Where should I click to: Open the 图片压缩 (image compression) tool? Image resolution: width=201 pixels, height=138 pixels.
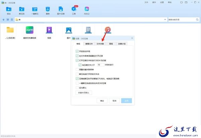pos(61,9)
